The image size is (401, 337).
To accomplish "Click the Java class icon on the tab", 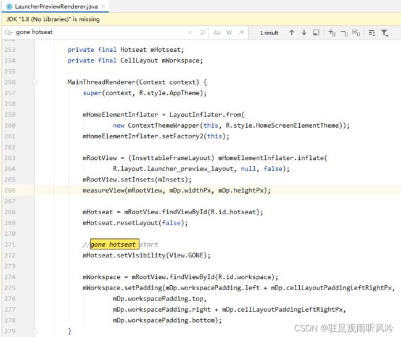I will pyautogui.click(x=9, y=7).
